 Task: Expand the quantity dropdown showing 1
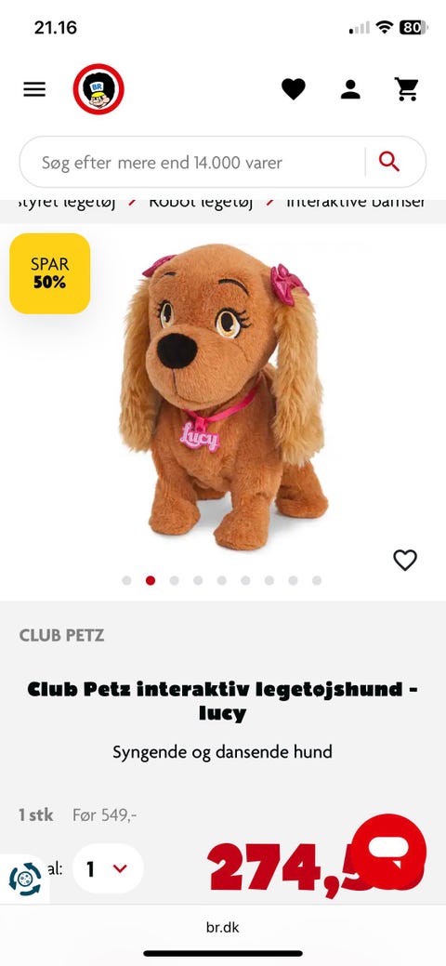point(108,868)
